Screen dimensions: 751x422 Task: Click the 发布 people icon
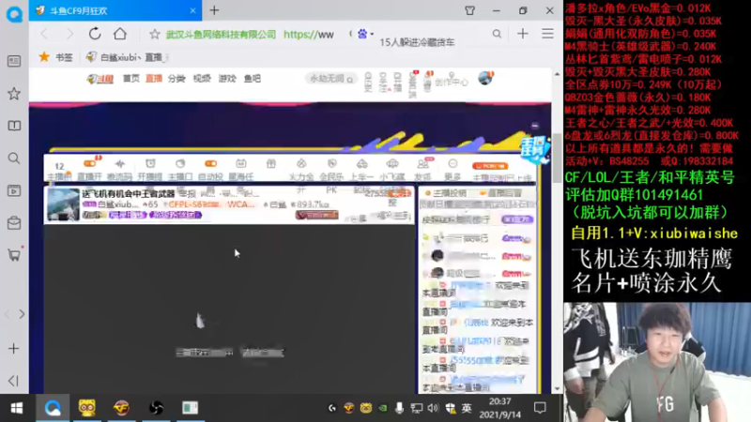click(422, 163)
